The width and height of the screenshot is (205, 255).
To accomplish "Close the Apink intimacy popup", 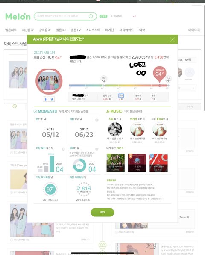I will tap(172, 39).
